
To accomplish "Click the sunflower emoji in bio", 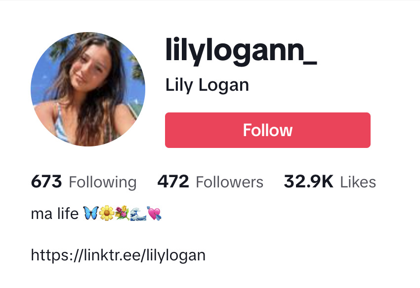I will 107,213.
